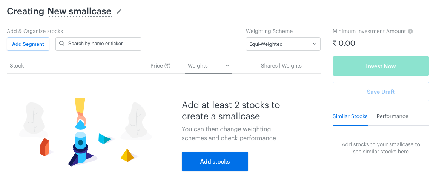
Task: Click the Stock column header
Action: (x=17, y=66)
